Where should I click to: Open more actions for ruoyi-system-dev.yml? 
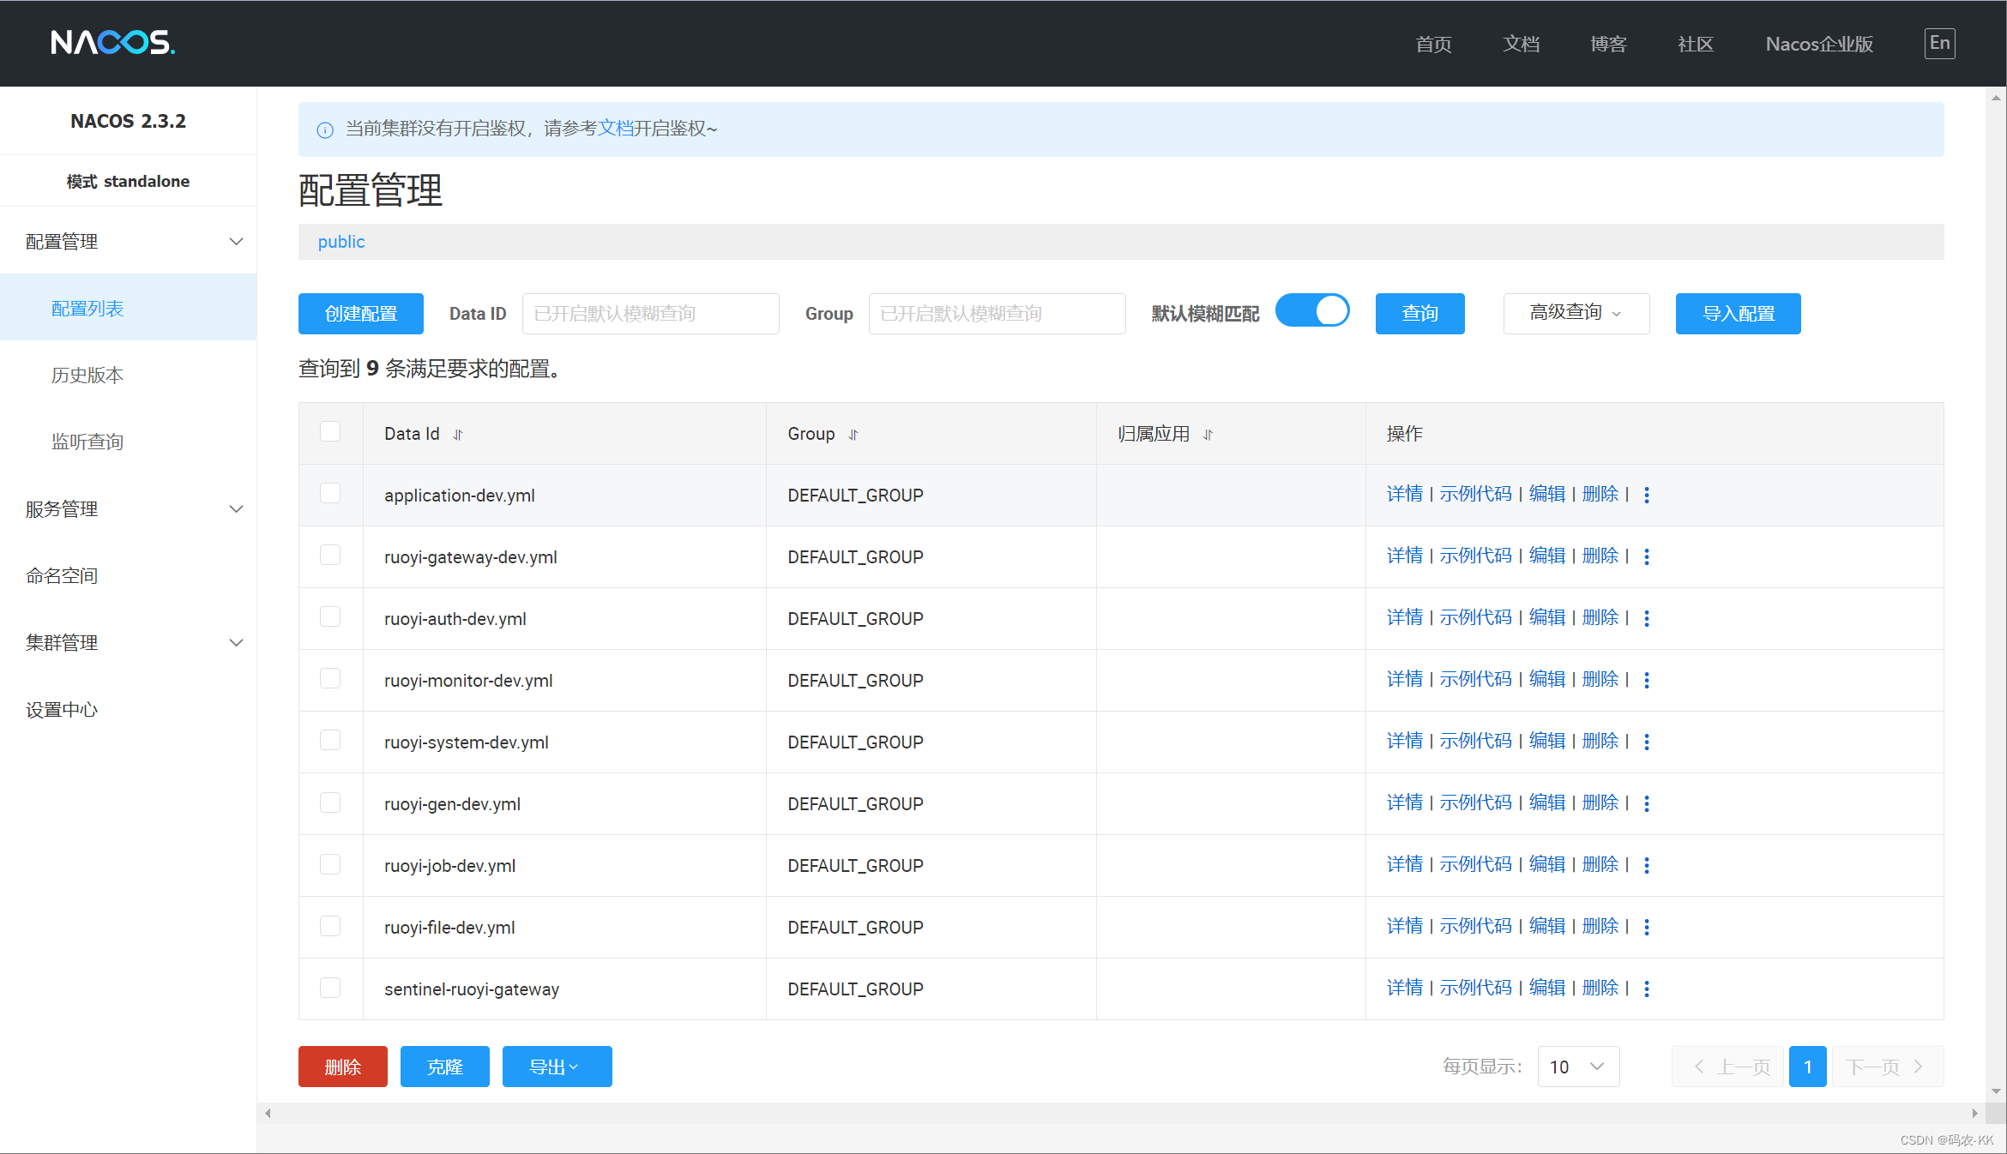pos(1647,742)
